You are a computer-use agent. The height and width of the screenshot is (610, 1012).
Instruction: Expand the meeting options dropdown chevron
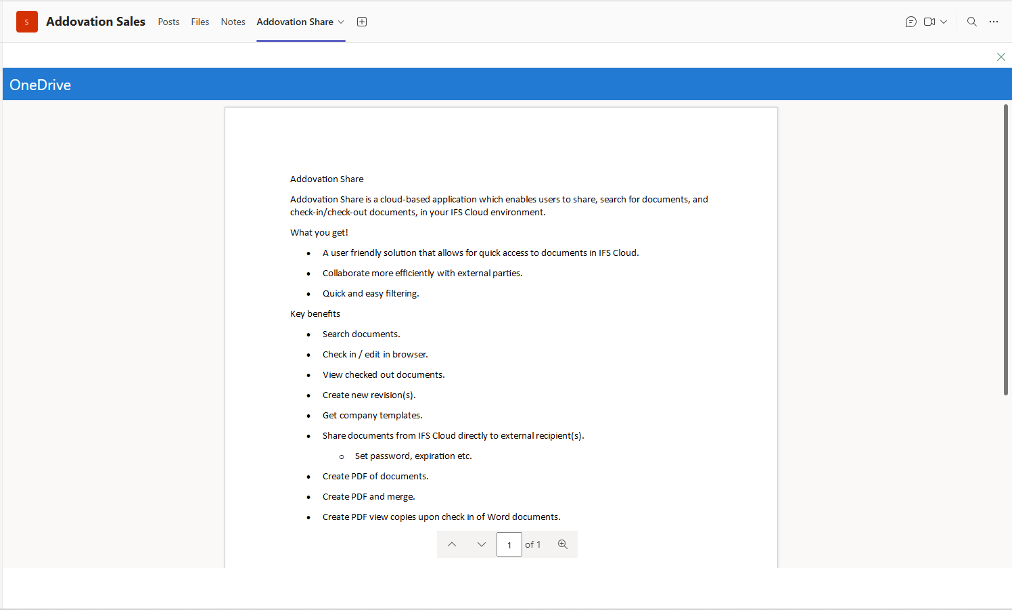944,22
